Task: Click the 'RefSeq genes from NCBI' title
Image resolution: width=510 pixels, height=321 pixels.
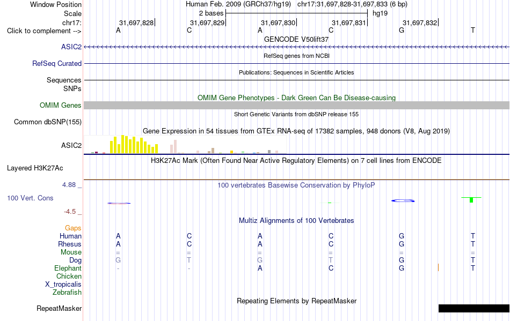Action: click(x=296, y=56)
